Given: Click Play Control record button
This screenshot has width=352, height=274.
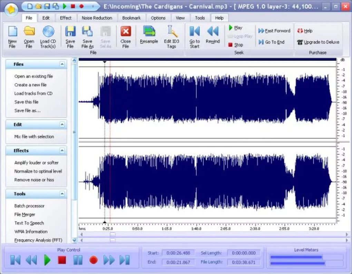Looking at the screenshot, I should (94, 260).
